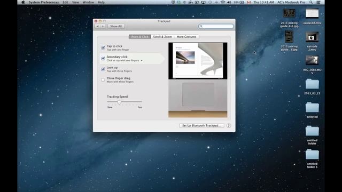
Task: Open Spotlight search magnifier icon
Action: click(311, 2)
